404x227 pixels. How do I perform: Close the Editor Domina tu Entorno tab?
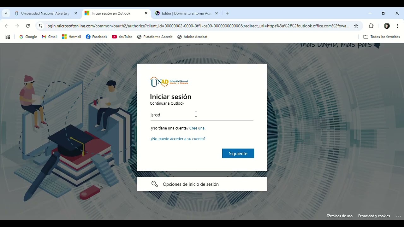click(x=217, y=13)
